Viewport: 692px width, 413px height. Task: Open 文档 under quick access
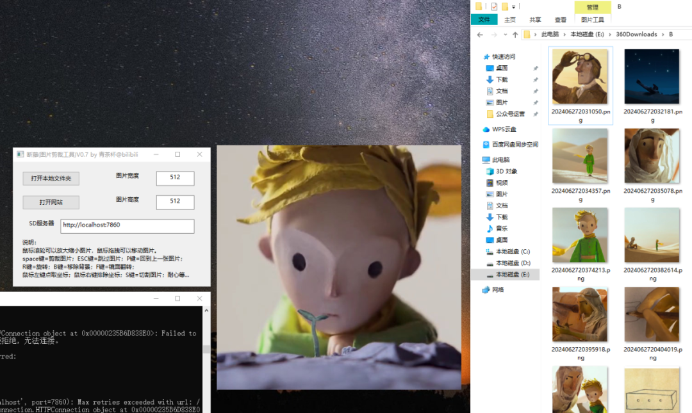pyautogui.click(x=502, y=92)
